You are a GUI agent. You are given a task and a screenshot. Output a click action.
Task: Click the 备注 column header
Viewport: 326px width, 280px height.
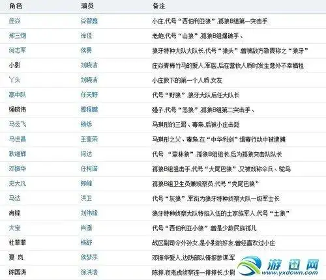click(x=159, y=6)
